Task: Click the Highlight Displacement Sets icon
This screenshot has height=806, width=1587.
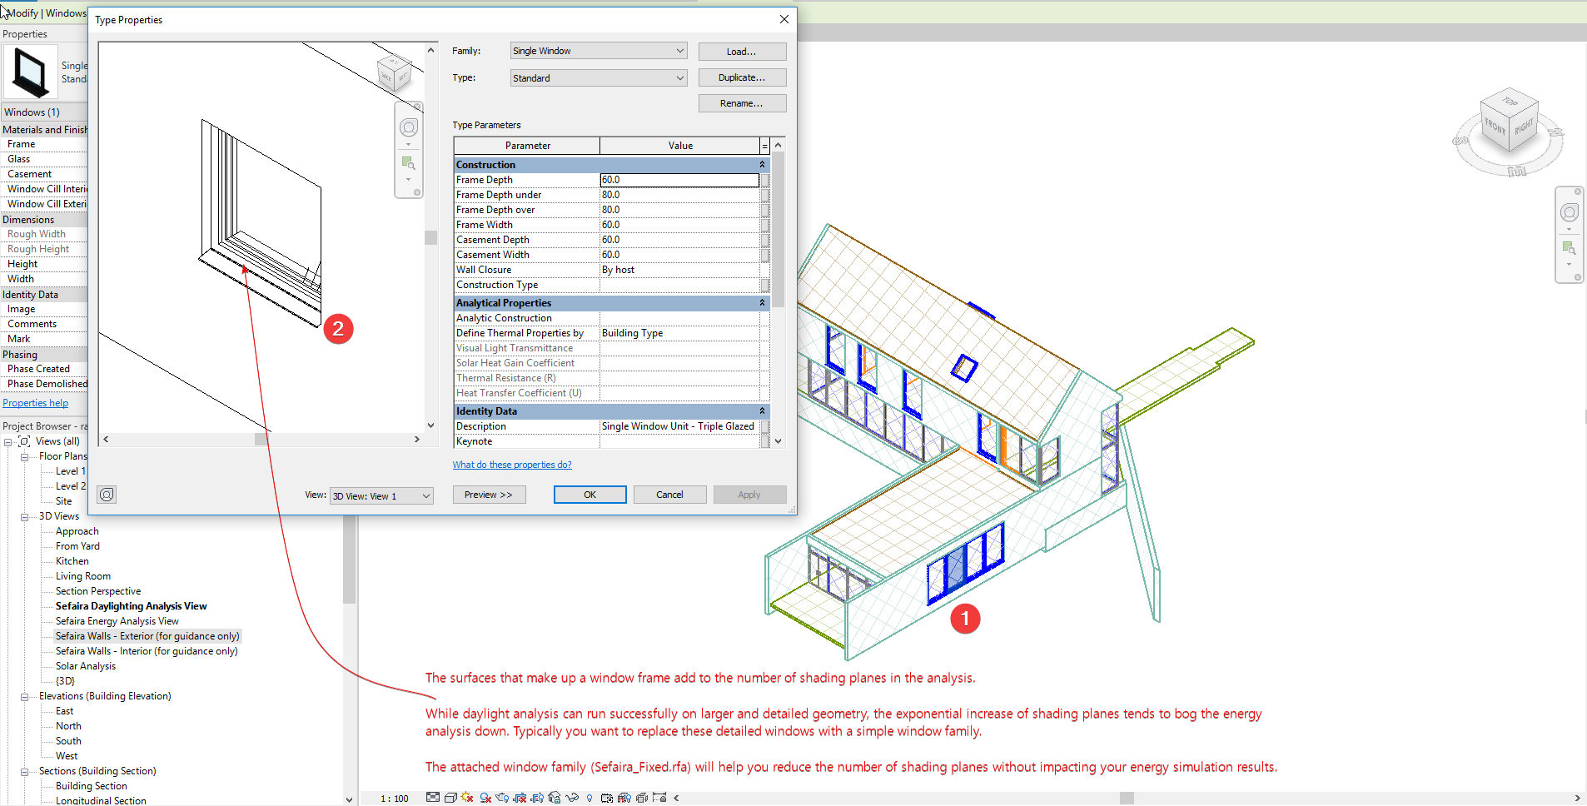Action: [x=642, y=798]
